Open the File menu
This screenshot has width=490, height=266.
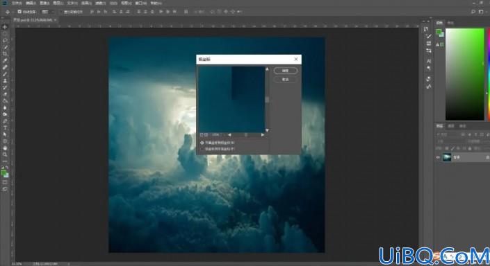pyautogui.click(x=17, y=3)
